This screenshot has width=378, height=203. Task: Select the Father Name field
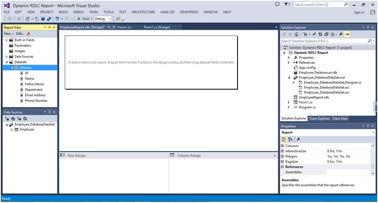(x=35, y=84)
